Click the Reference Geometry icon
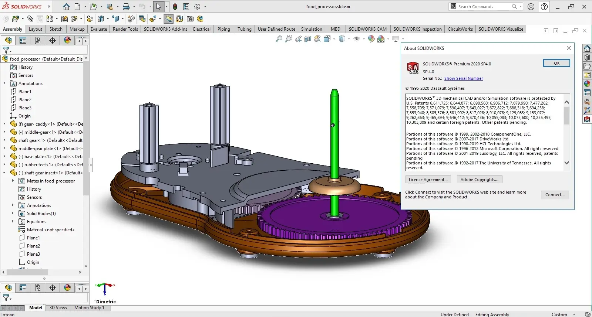Screen dimensions: 592x317 coord(116,19)
